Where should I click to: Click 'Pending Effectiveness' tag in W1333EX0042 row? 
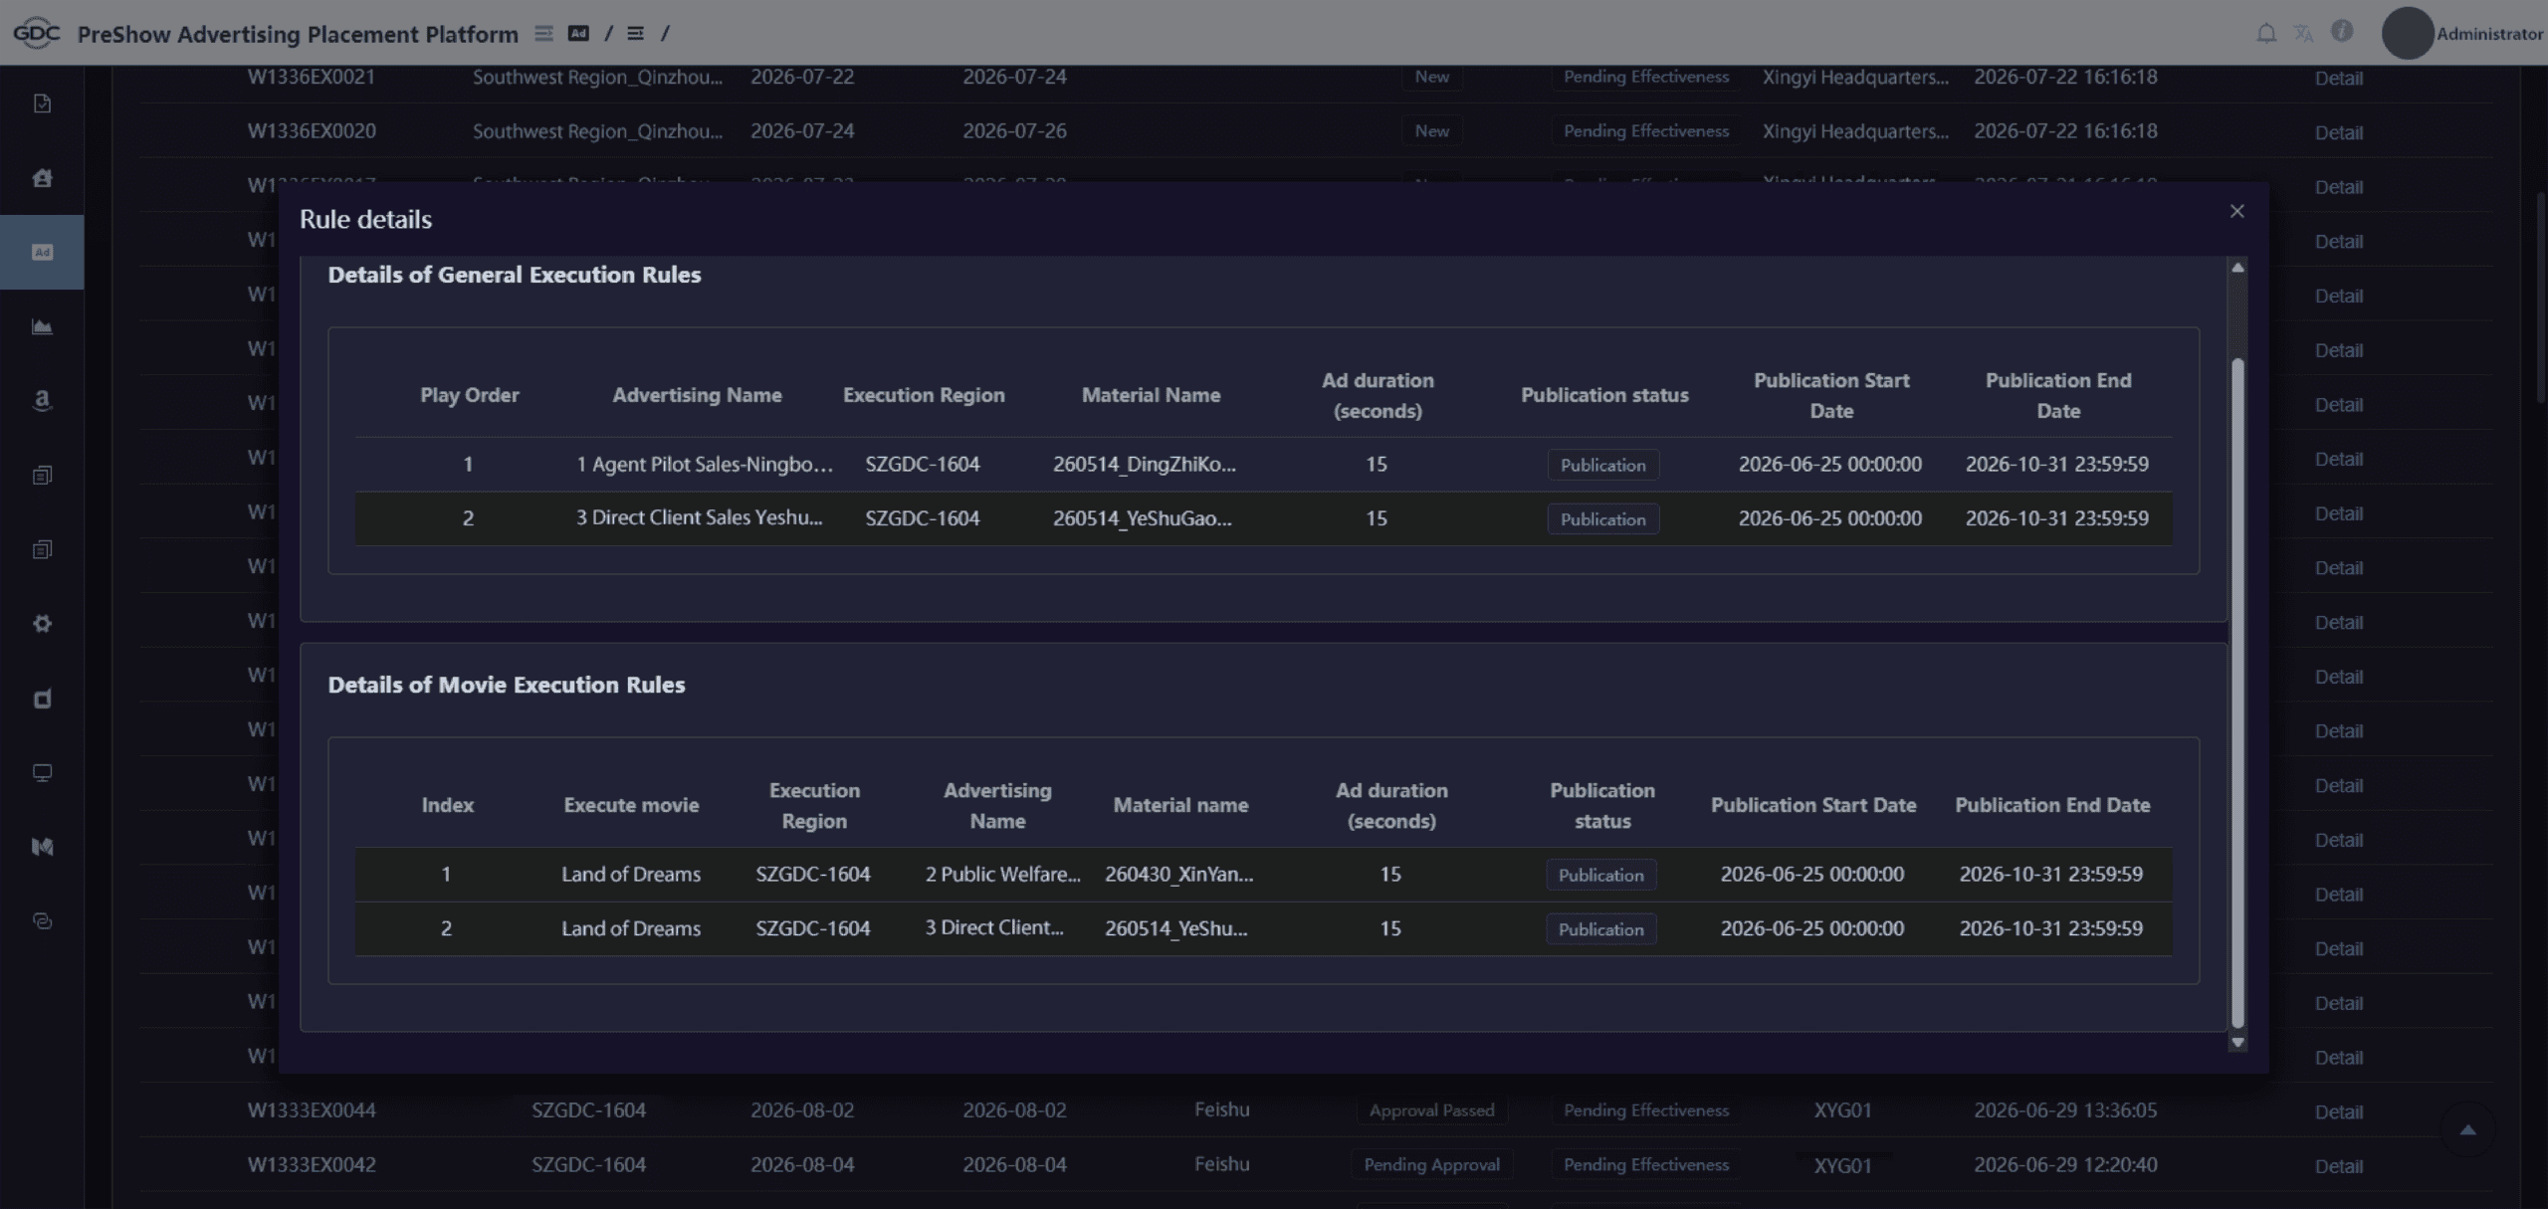point(1645,1164)
